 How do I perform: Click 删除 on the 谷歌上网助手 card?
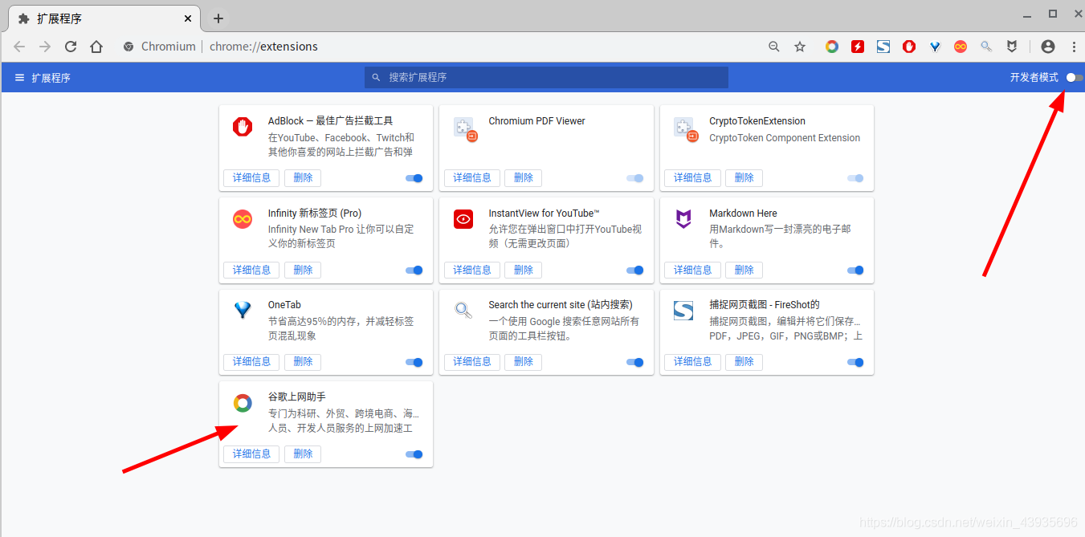(303, 454)
